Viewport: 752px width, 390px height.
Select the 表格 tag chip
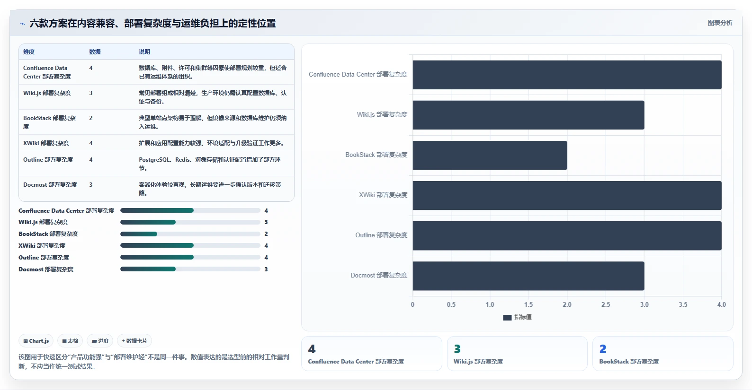click(x=70, y=341)
